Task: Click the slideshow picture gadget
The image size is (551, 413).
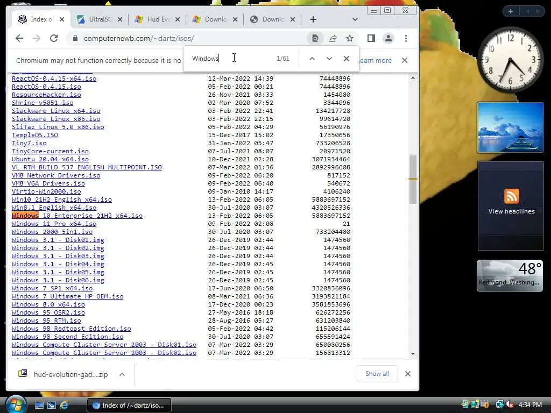Action: pyautogui.click(x=510, y=127)
